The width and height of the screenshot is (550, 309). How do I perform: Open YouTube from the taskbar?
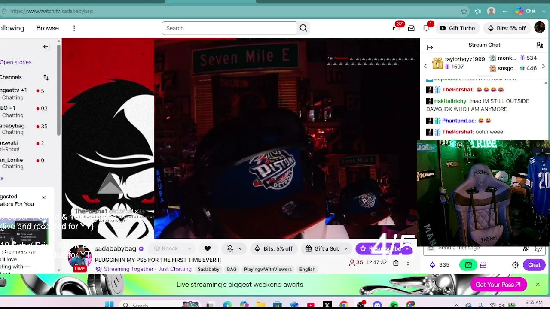(x=311, y=305)
